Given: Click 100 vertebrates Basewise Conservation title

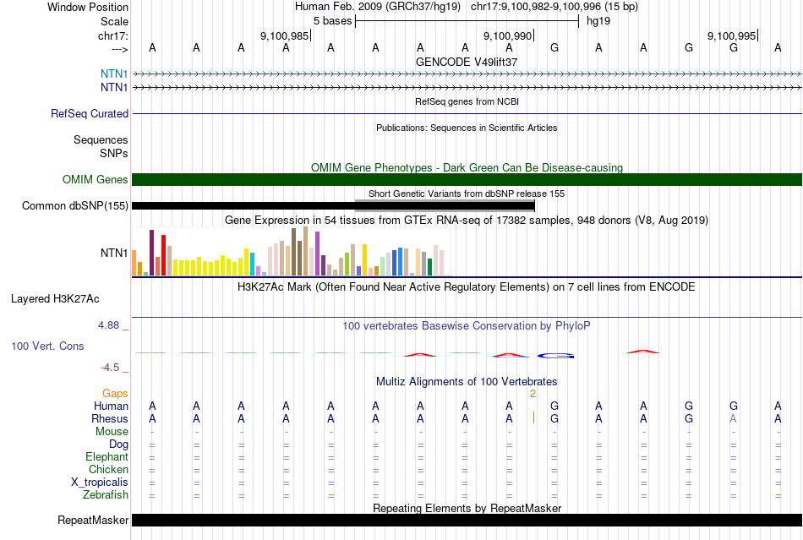Looking at the screenshot, I should (467, 325).
